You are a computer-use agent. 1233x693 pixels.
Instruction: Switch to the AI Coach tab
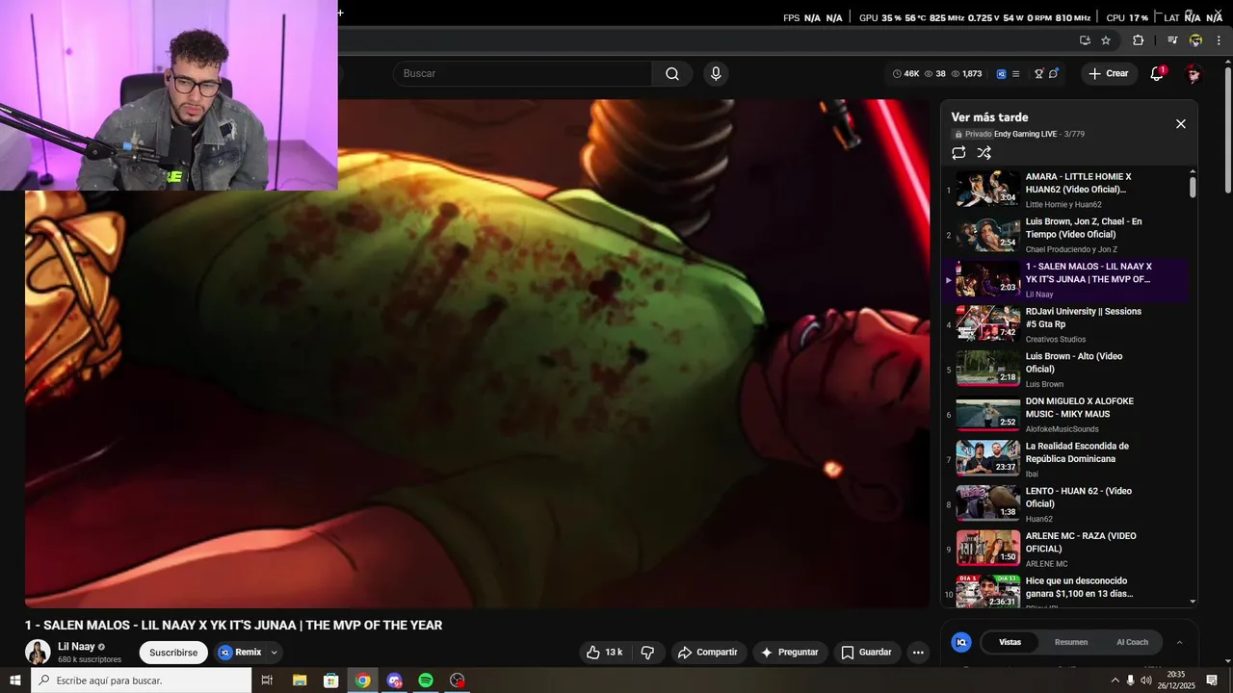tap(1132, 642)
